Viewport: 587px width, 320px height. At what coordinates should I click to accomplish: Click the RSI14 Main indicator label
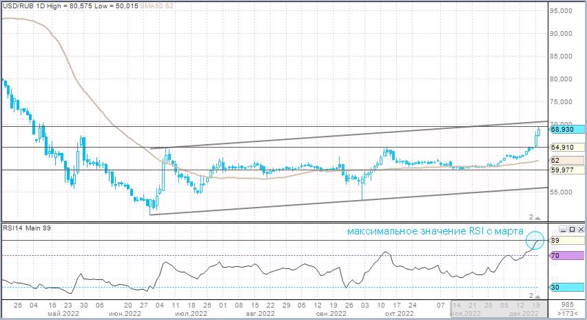click(26, 228)
